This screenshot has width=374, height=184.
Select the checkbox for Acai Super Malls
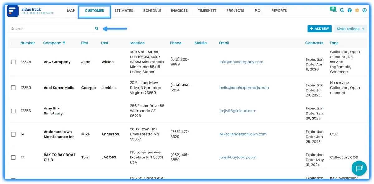13,88
